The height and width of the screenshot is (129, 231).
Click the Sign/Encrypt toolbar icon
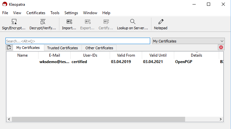point(14,24)
